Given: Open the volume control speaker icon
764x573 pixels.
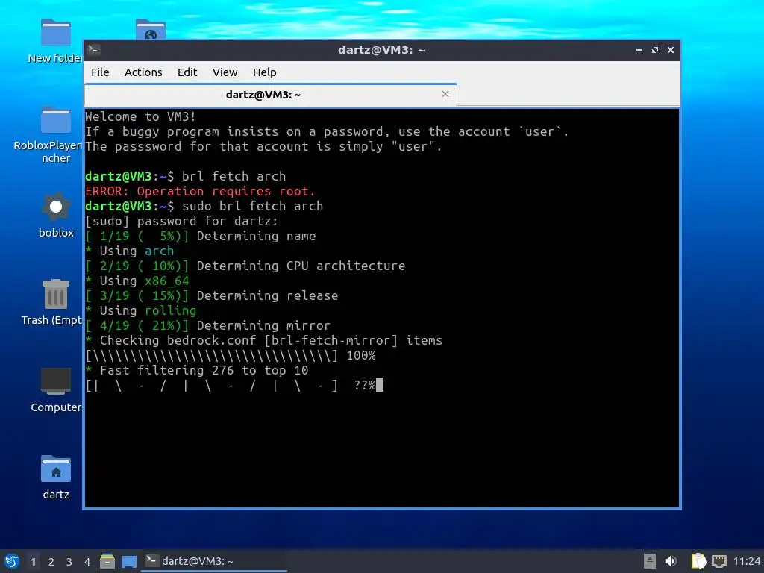Looking at the screenshot, I should [671, 561].
